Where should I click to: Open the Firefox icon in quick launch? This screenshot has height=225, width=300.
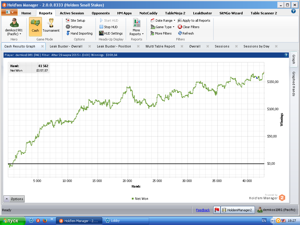click(x=45, y=221)
